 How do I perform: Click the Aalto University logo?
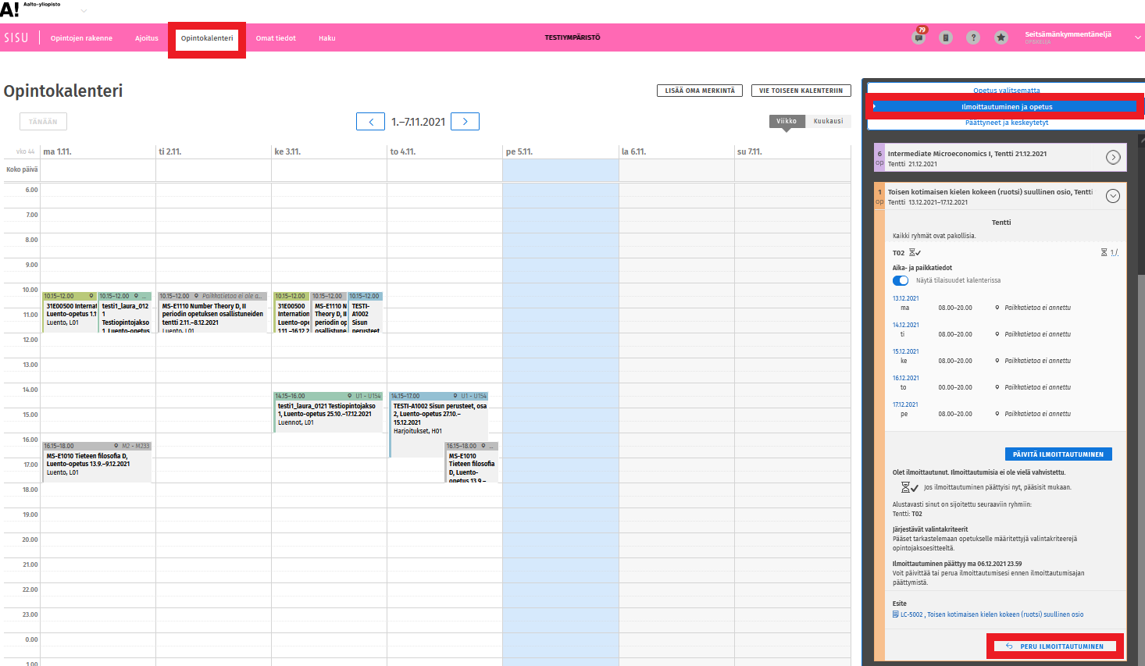9,9
